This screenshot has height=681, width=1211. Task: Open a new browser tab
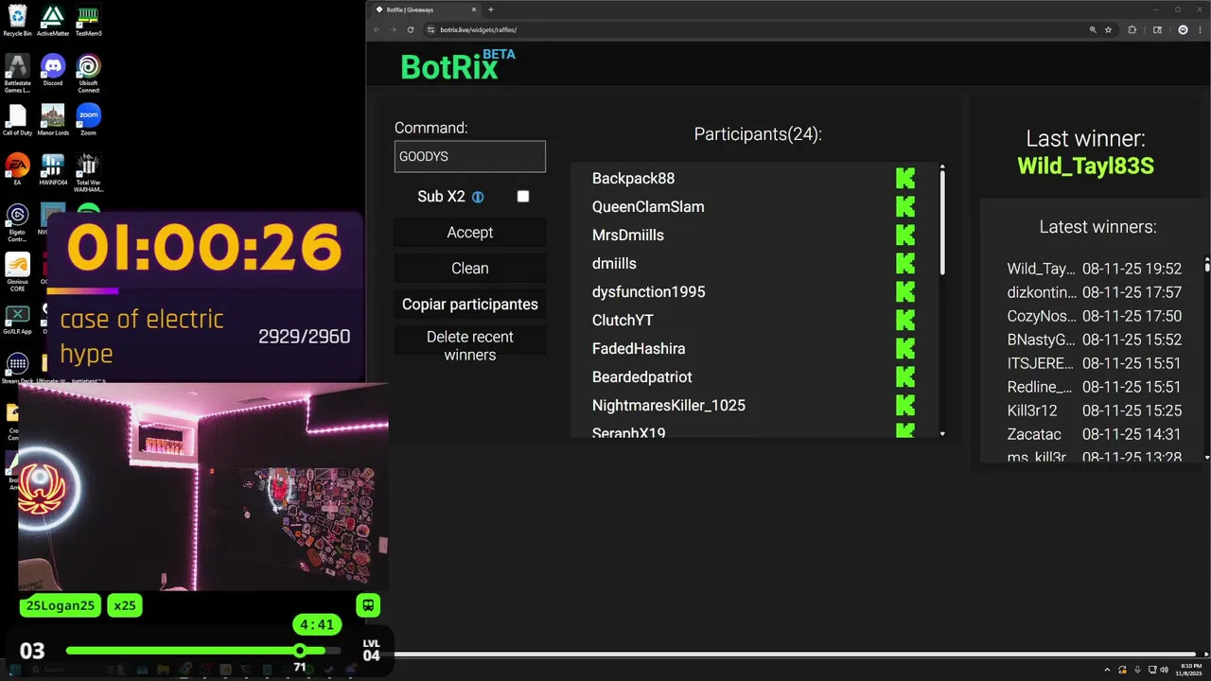tap(491, 9)
